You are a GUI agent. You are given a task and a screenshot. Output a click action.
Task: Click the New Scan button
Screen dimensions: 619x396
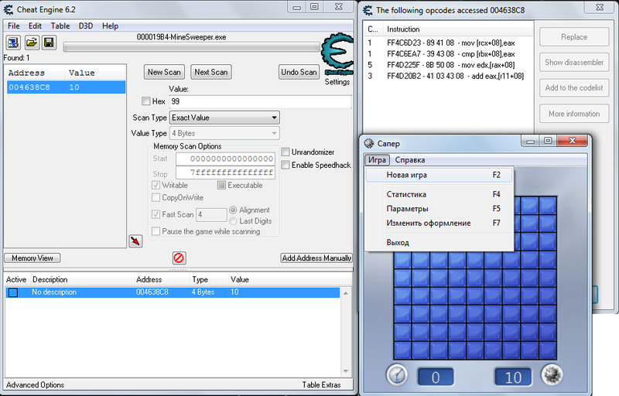coord(164,72)
